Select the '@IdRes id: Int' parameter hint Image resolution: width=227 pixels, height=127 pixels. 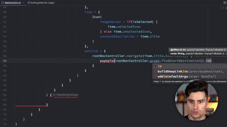point(198,50)
